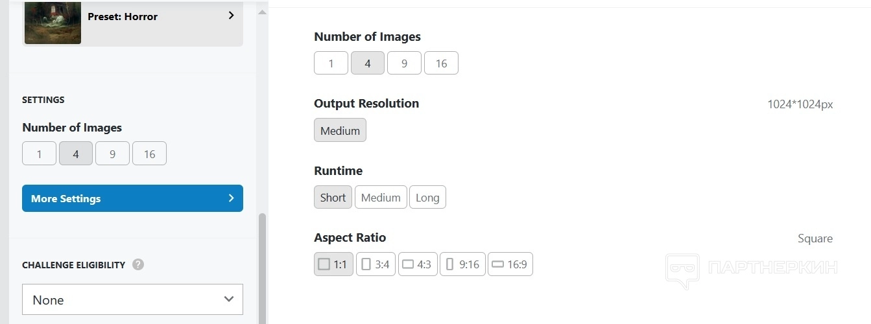Select 1 image in right panel
Screen dimensions: 871x324
[331, 64]
